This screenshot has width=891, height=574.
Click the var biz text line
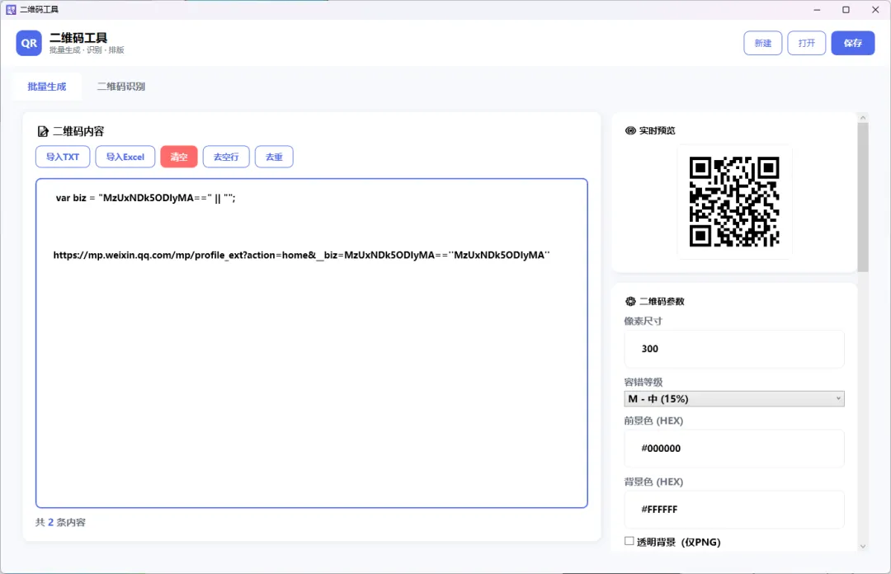tap(145, 198)
